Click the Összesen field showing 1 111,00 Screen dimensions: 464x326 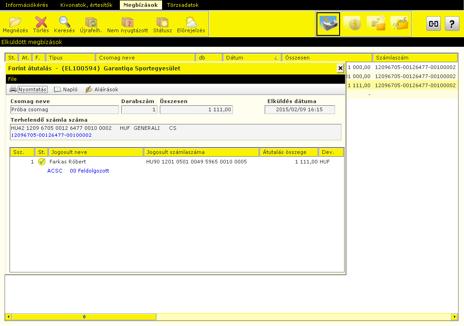pos(196,109)
